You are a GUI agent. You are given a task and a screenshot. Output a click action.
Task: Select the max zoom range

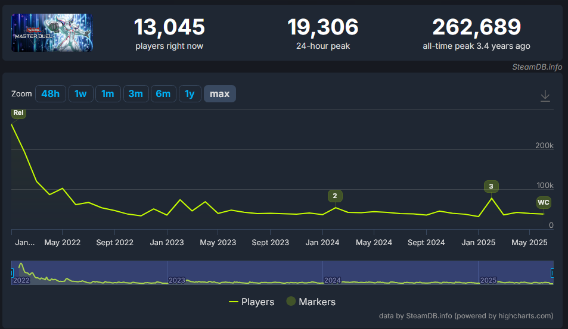tap(219, 93)
